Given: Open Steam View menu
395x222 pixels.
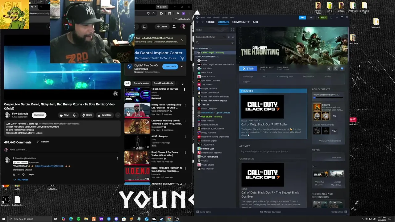Looking at the screenshot, I should [209, 18].
